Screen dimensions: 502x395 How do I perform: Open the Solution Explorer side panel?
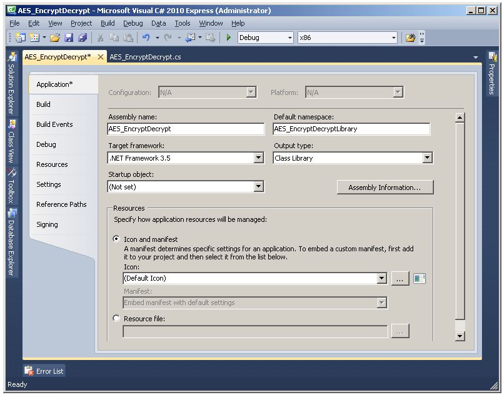[11, 84]
